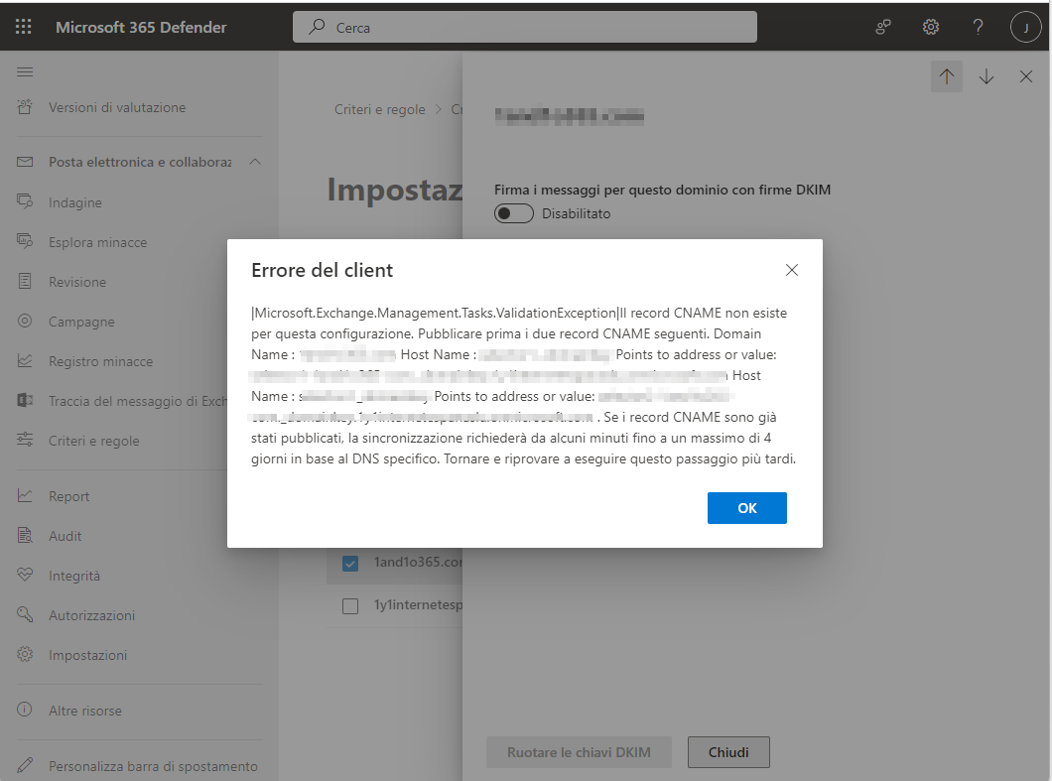The image size is (1052, 781).
Task: Click the Posta elettronica envelope icon
Action: [25, 162]
